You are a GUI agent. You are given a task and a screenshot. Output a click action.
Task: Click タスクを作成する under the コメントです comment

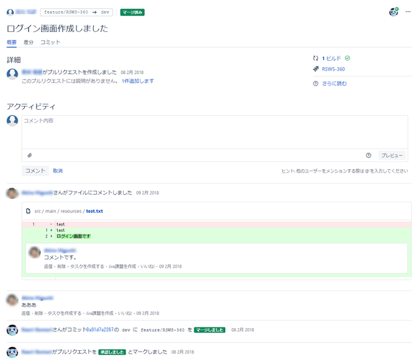click(87, 266)
